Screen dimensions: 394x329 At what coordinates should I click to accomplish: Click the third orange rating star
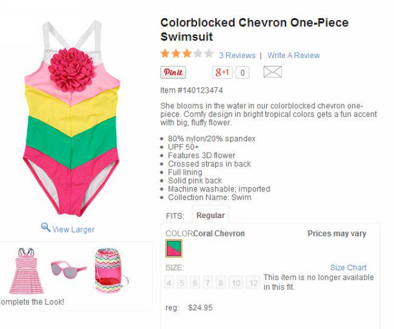pyautogui.click(x=187, y=53)
